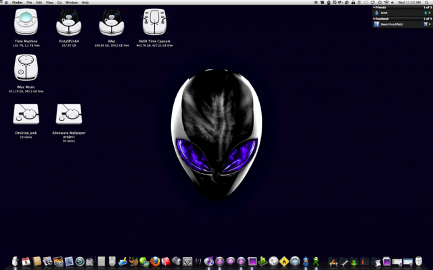The image size is (433, 270).
Task: Launch Firefox from the dock
Action: [155, 261]
